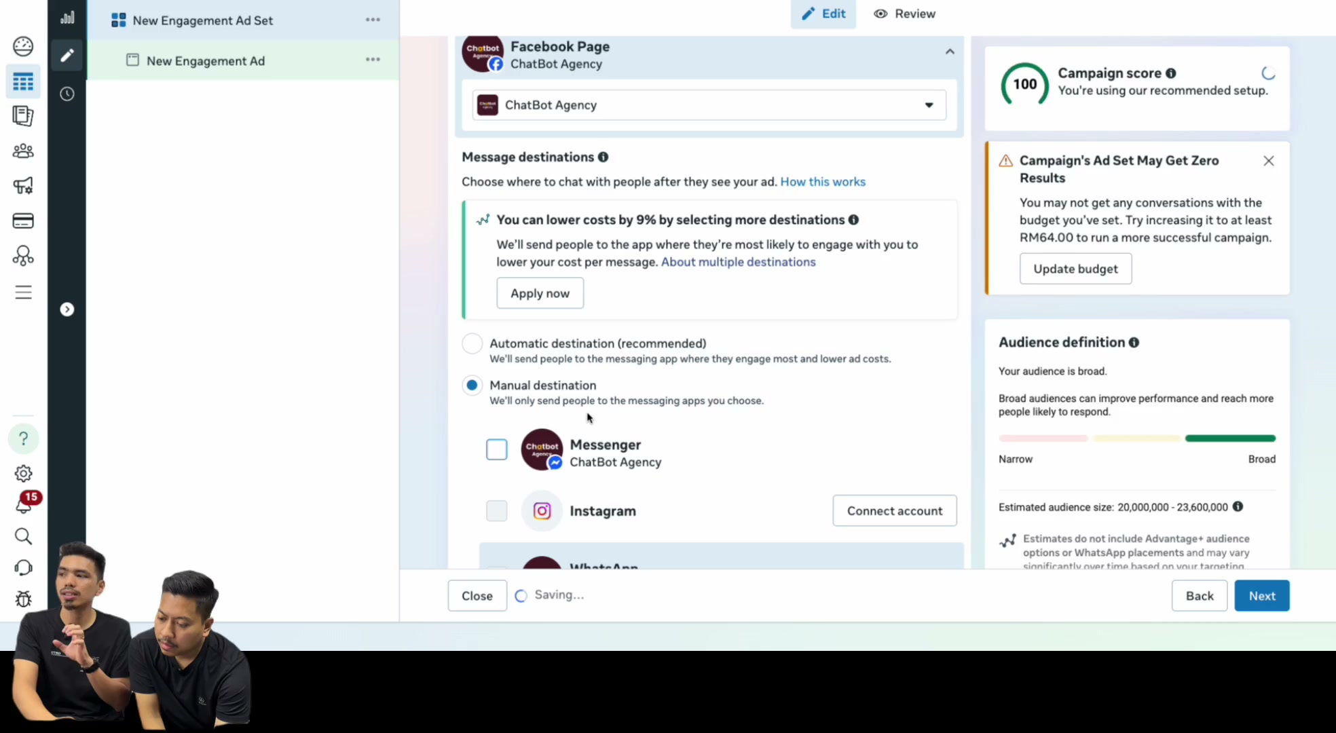Check the Messenger destination checkbox

496,449
